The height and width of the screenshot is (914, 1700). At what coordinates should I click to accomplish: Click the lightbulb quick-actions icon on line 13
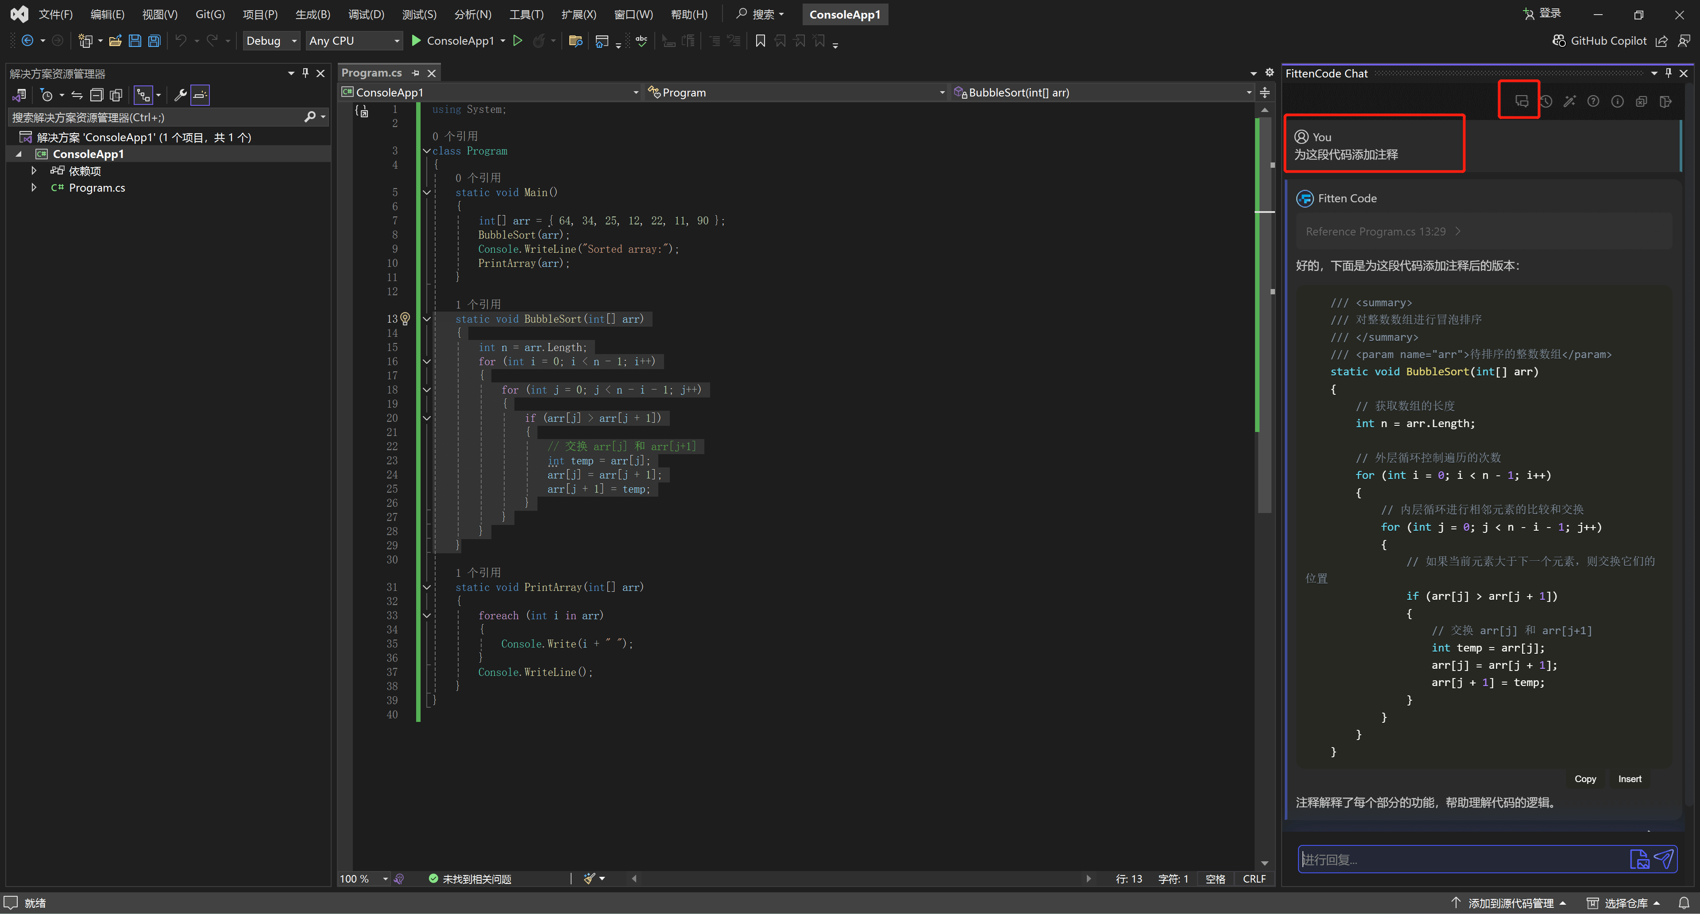coord(405,319)
